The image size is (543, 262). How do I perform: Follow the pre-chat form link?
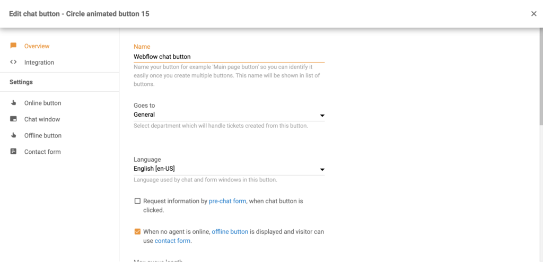pyautogui.click(x=227, y=201)
